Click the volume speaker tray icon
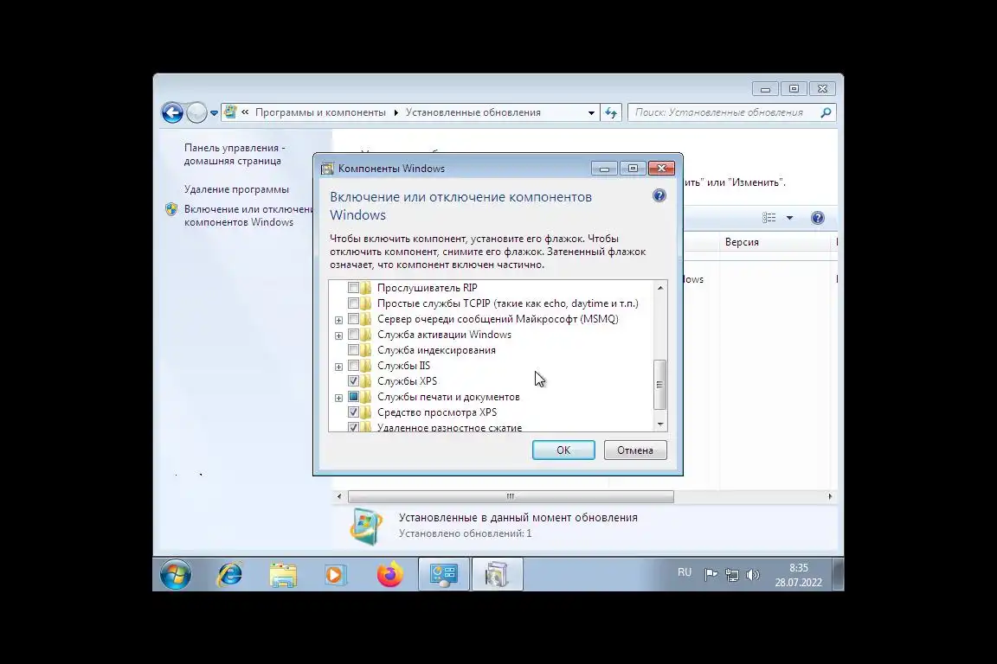The height and width of the screenshot is (664, 997). pyautogui.click(x=753, y=575)
